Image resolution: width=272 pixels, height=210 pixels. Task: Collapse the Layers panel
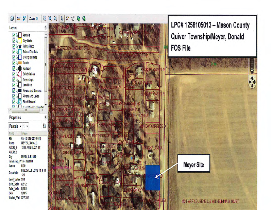[46, 28]
